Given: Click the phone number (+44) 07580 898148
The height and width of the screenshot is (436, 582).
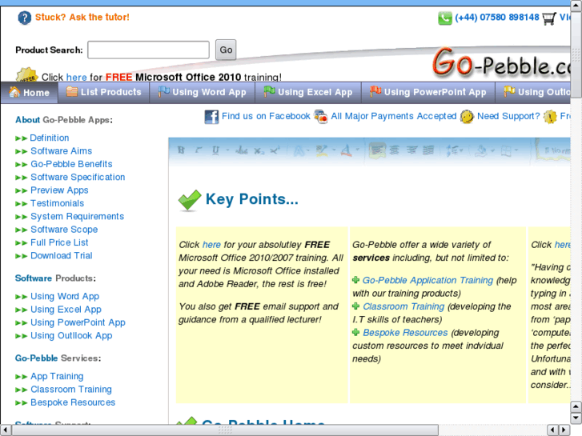Looking at the screenshot, I should 496,18.
